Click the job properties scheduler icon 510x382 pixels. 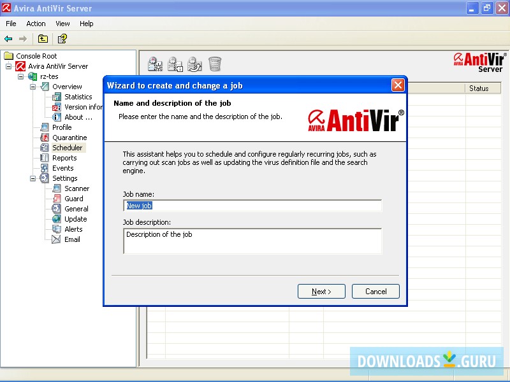175,64
